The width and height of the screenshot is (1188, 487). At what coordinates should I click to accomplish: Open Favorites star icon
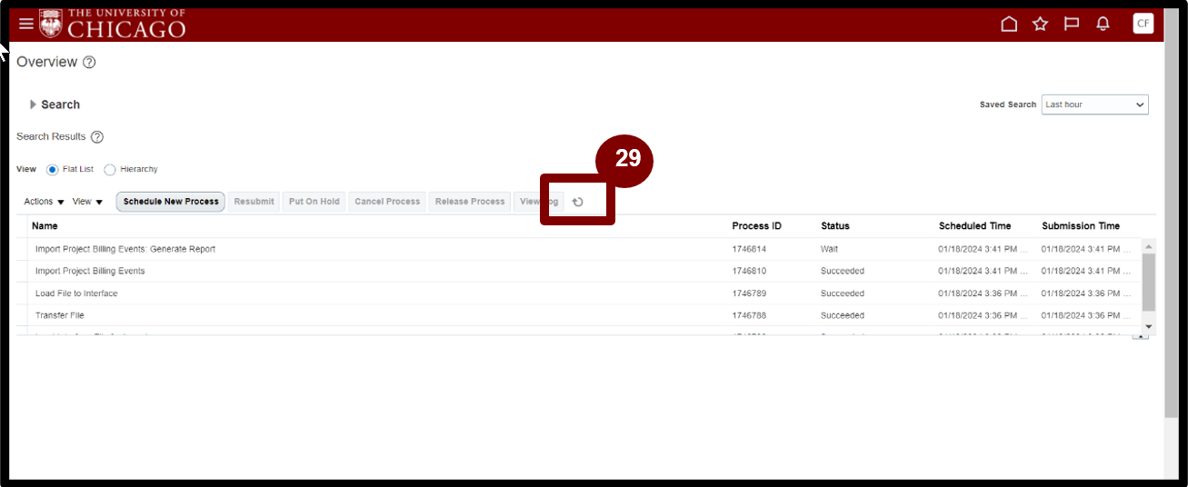click(1040, 24)
